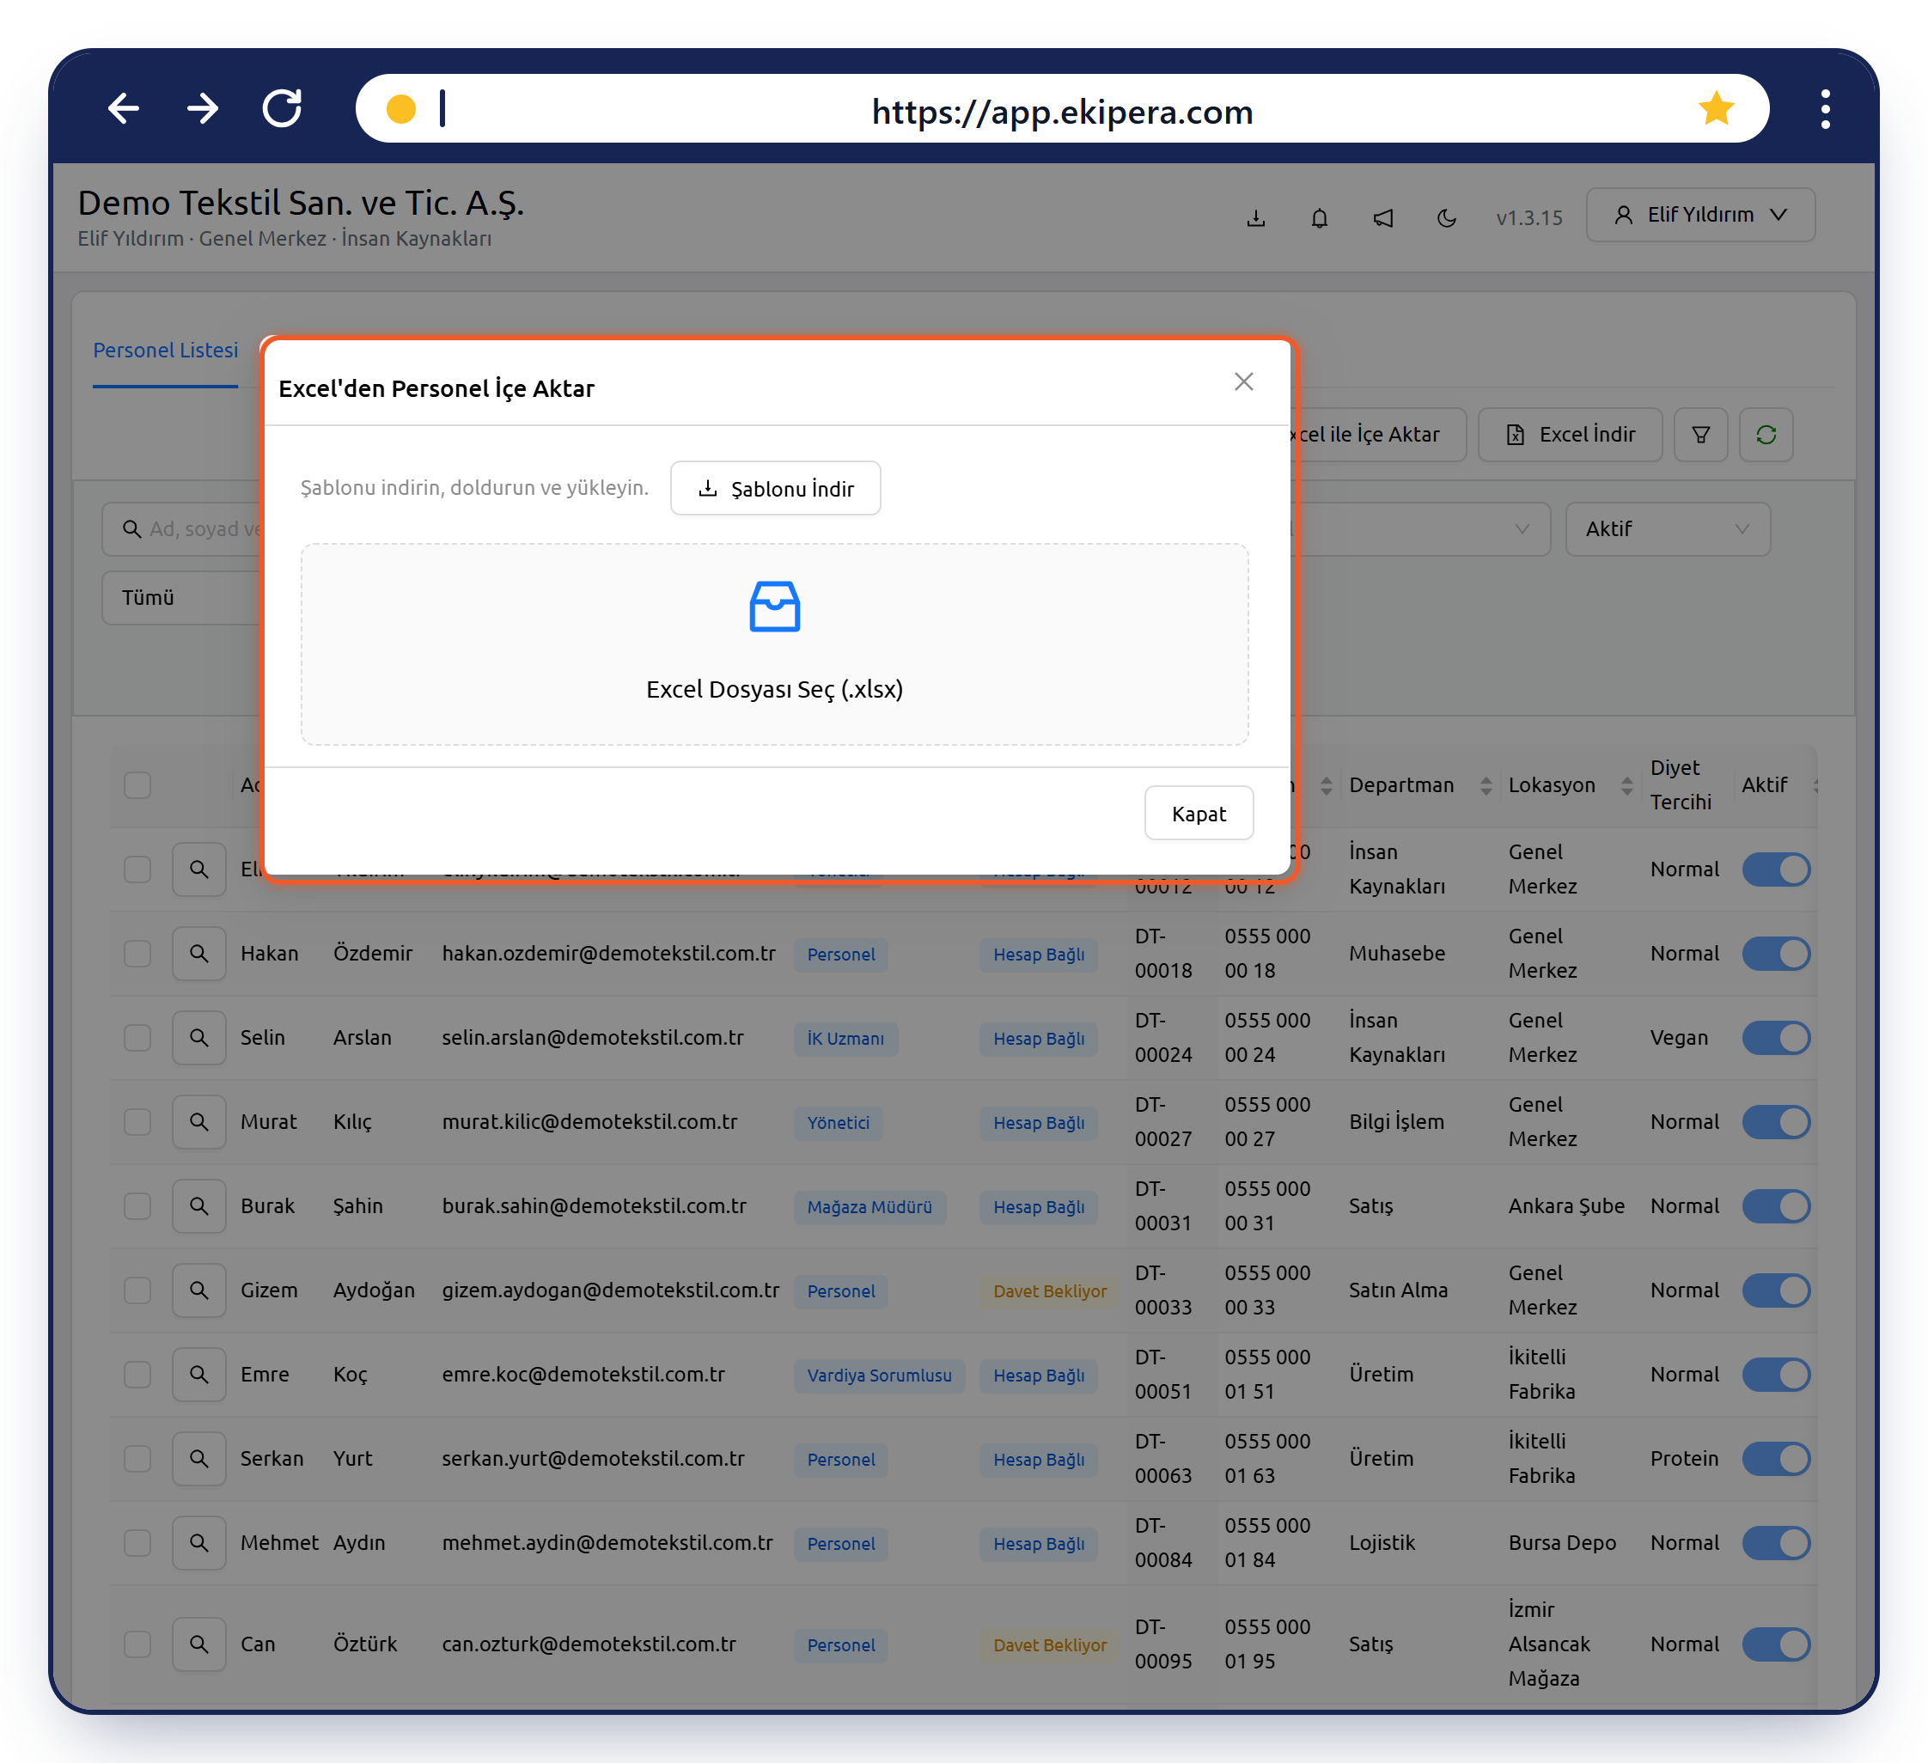Screen dimensions: 1928x1763
Task: Sort by the Lokasyon column arrows
Action: coord(1626,785)
